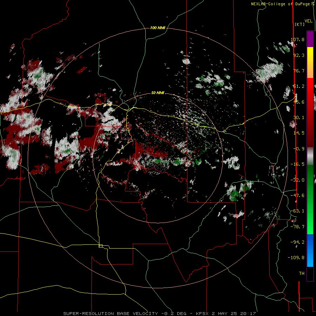316x316 pixels.
Task: Click the [KT] units label
Action: pyautogui.click(x=299, y=24)
